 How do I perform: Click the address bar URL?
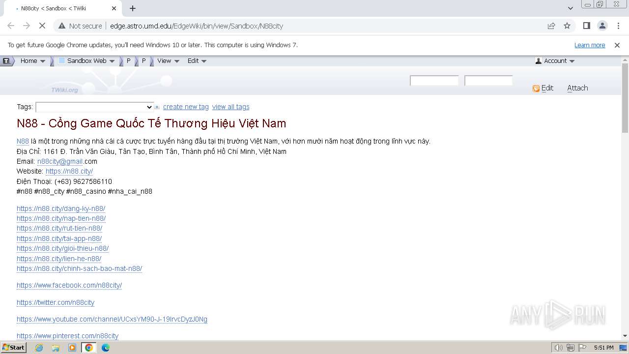coord(197,26)
